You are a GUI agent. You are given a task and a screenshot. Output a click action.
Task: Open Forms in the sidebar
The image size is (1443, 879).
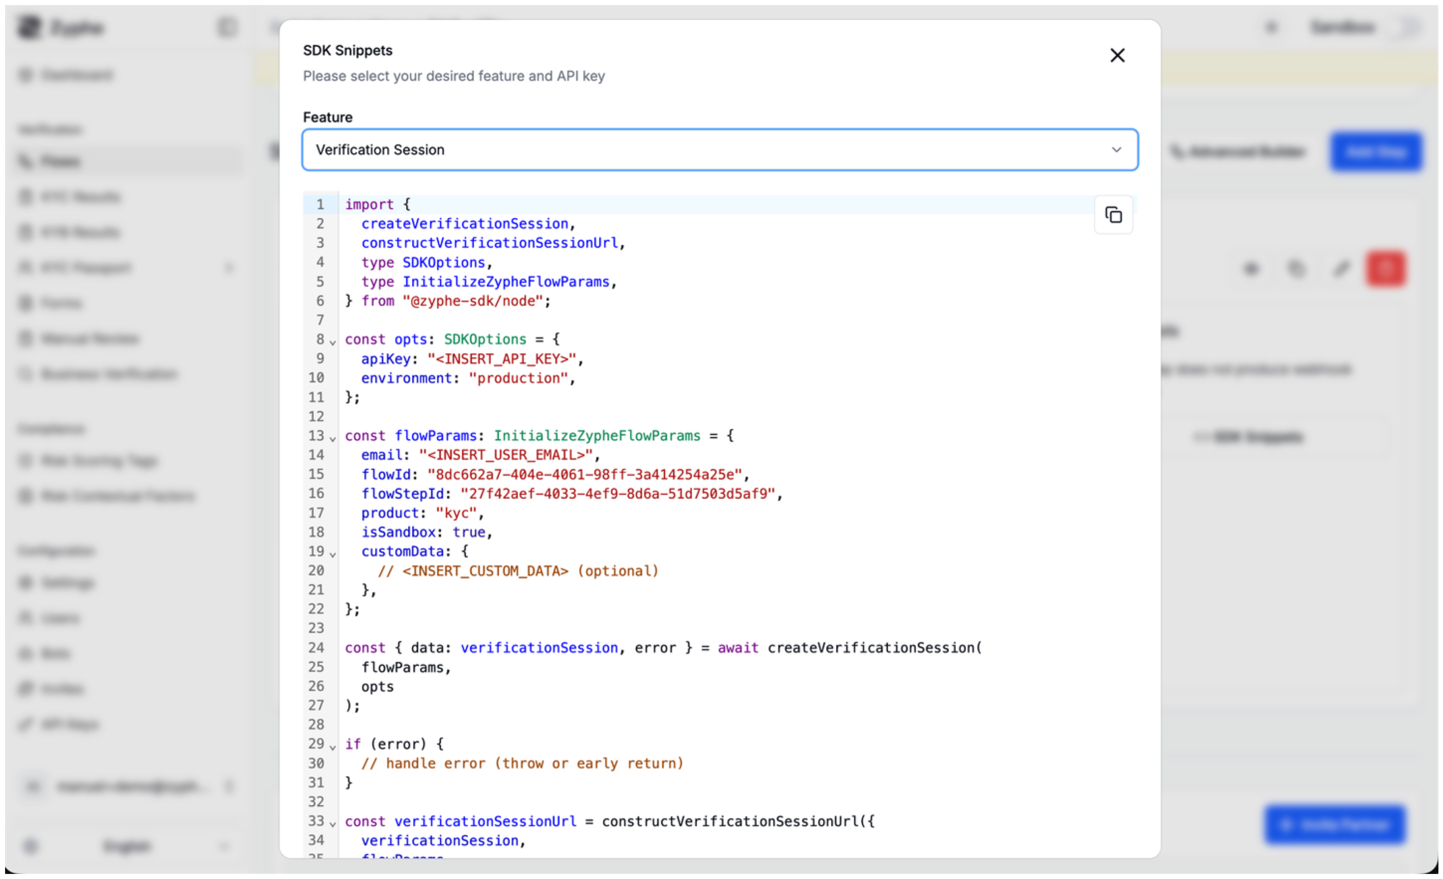(x=61, y=303)
